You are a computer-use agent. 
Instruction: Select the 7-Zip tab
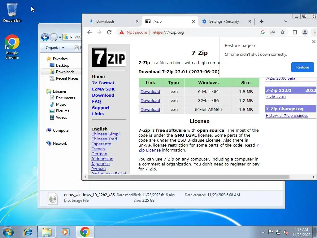pyautogui.click(x=170, y=21)
